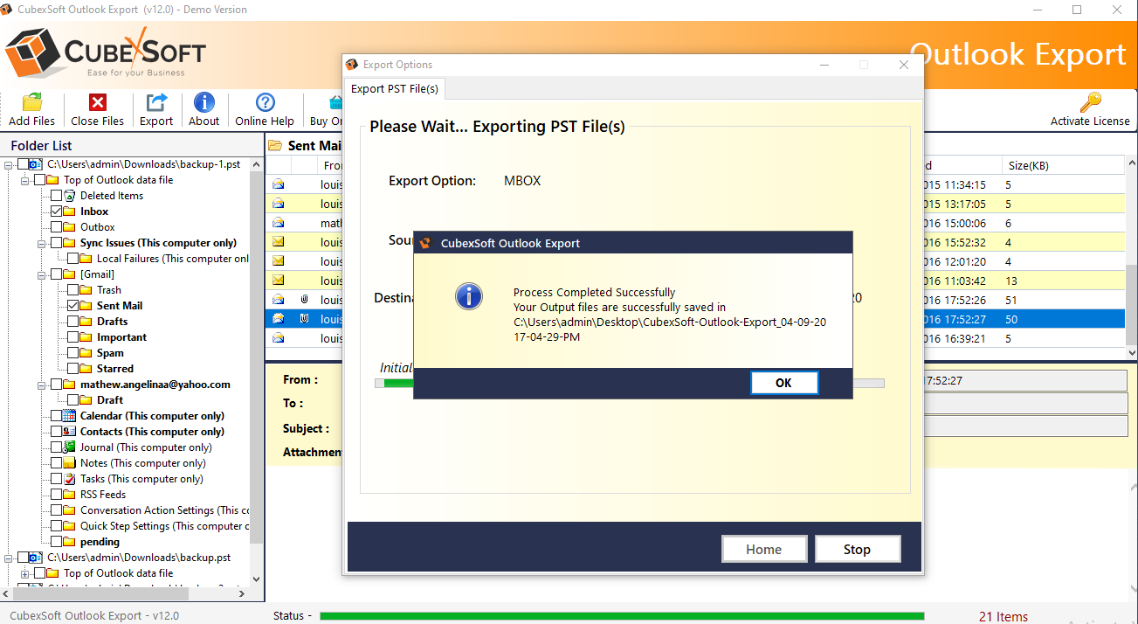Click the green status progress bar at bottom
The height and width of the screenshot is (624, 1138).
(622, 616)
